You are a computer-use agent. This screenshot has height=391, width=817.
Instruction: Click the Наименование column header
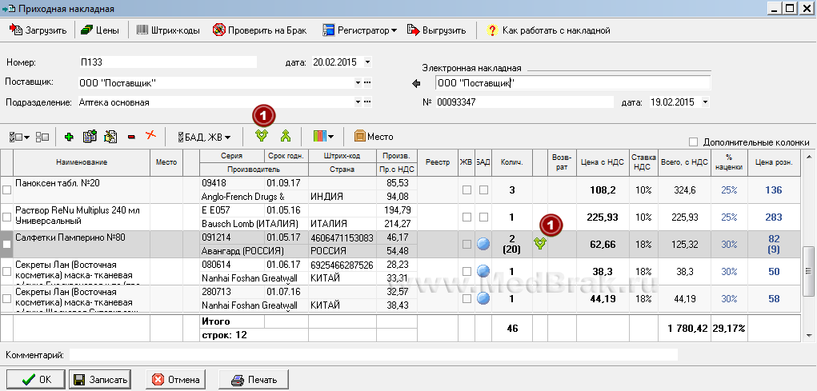(82, 162)
